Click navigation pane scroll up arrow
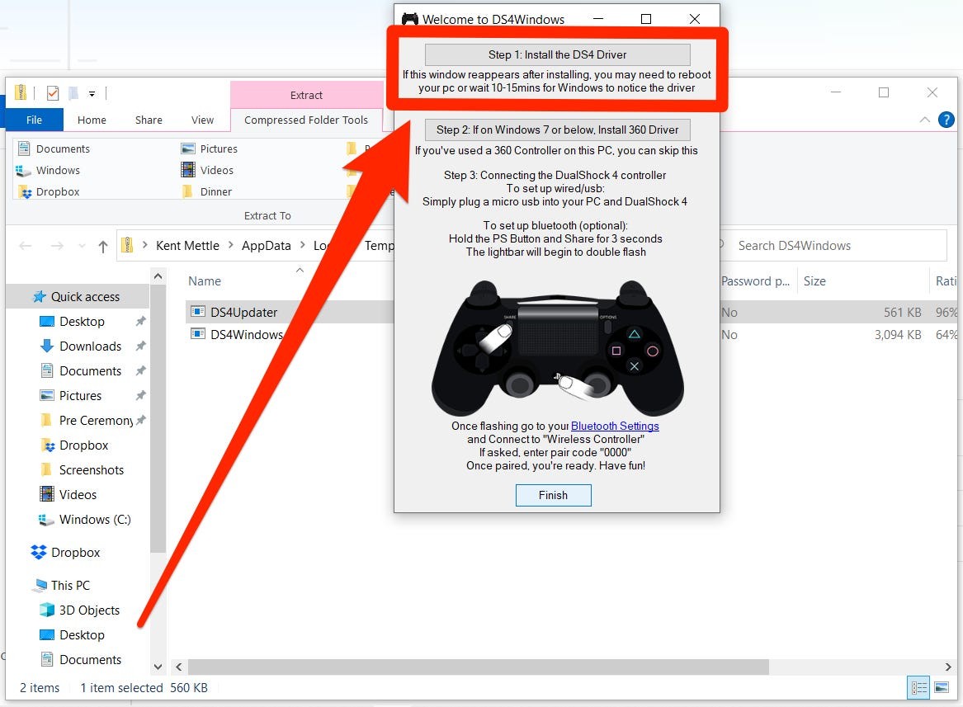The width and height of the screenshot is (963, 707). point(158,277)
